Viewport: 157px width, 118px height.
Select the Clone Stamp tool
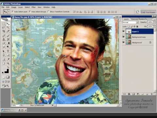pyautogui.click(x=4, y=39)
